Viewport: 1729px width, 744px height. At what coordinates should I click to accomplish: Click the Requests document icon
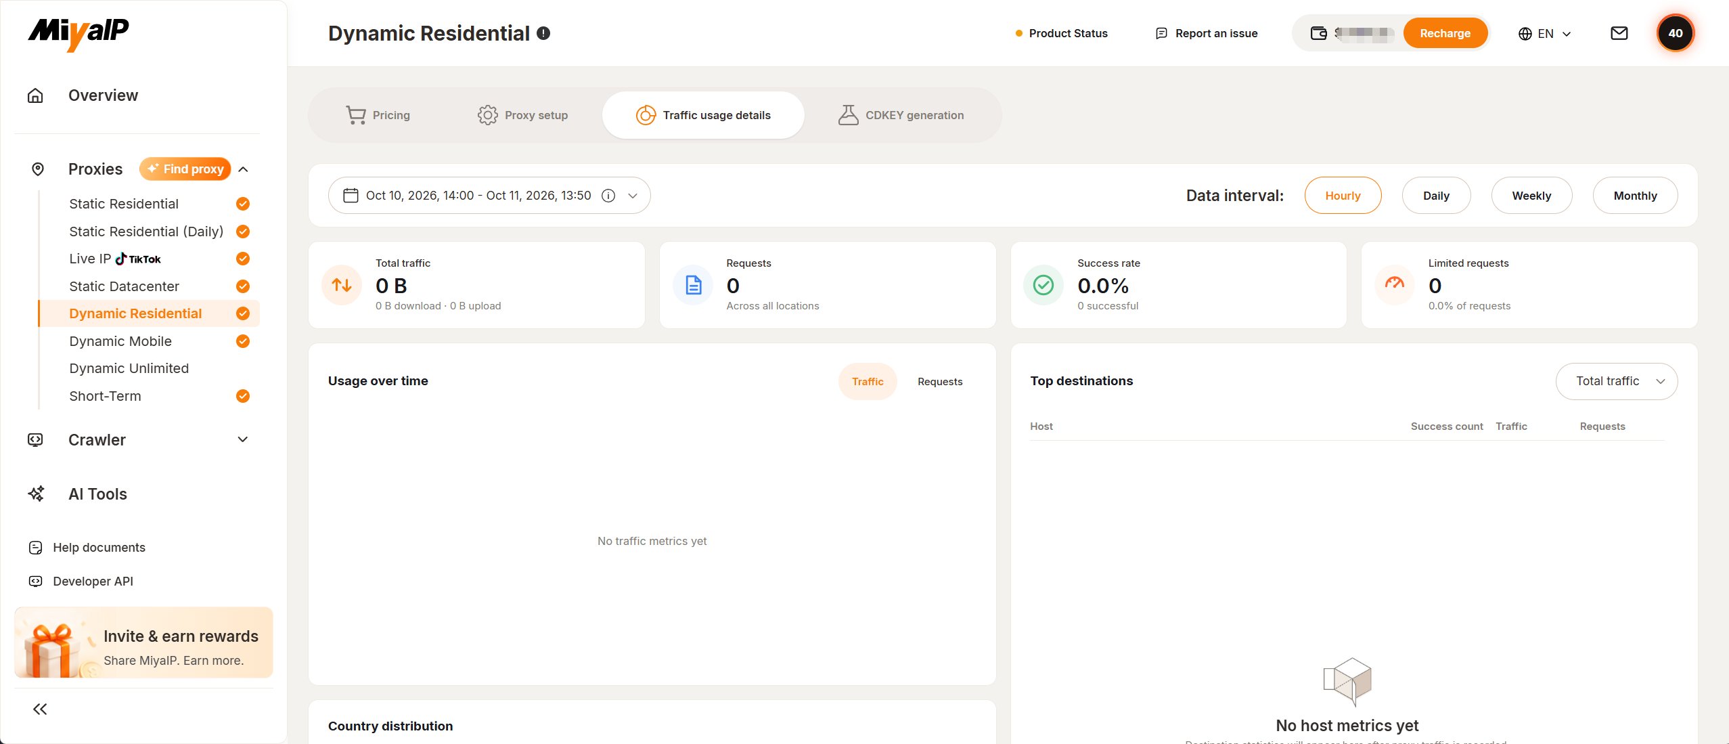point(693,285)
